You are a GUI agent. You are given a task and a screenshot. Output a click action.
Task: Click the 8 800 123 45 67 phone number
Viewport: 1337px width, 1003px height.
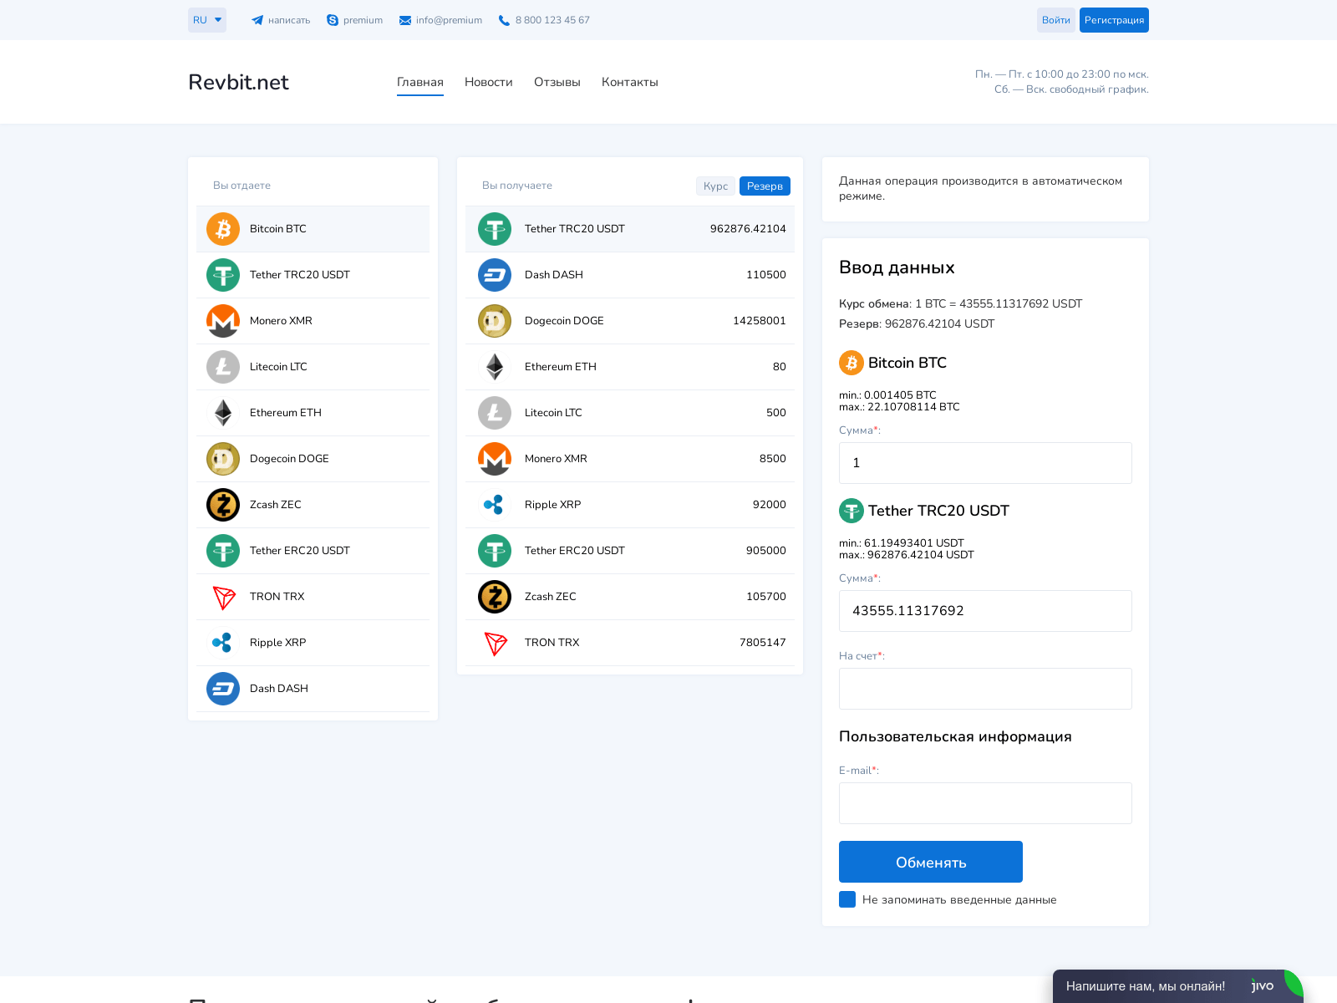click(x=552, y=20)
